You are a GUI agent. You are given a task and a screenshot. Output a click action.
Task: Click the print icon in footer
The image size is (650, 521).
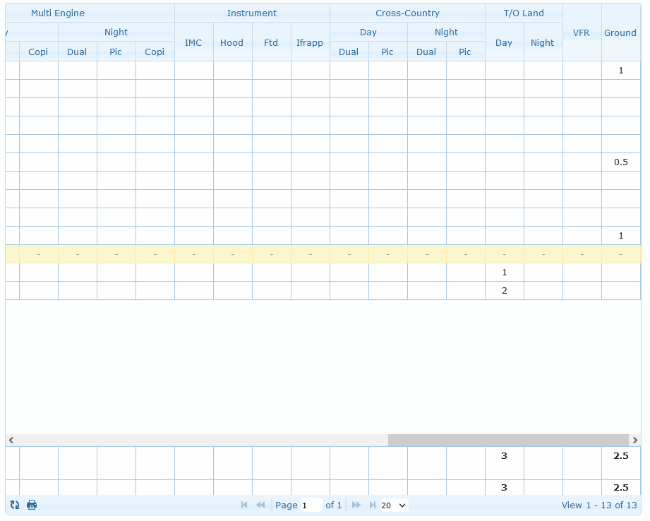click(32, 505)
